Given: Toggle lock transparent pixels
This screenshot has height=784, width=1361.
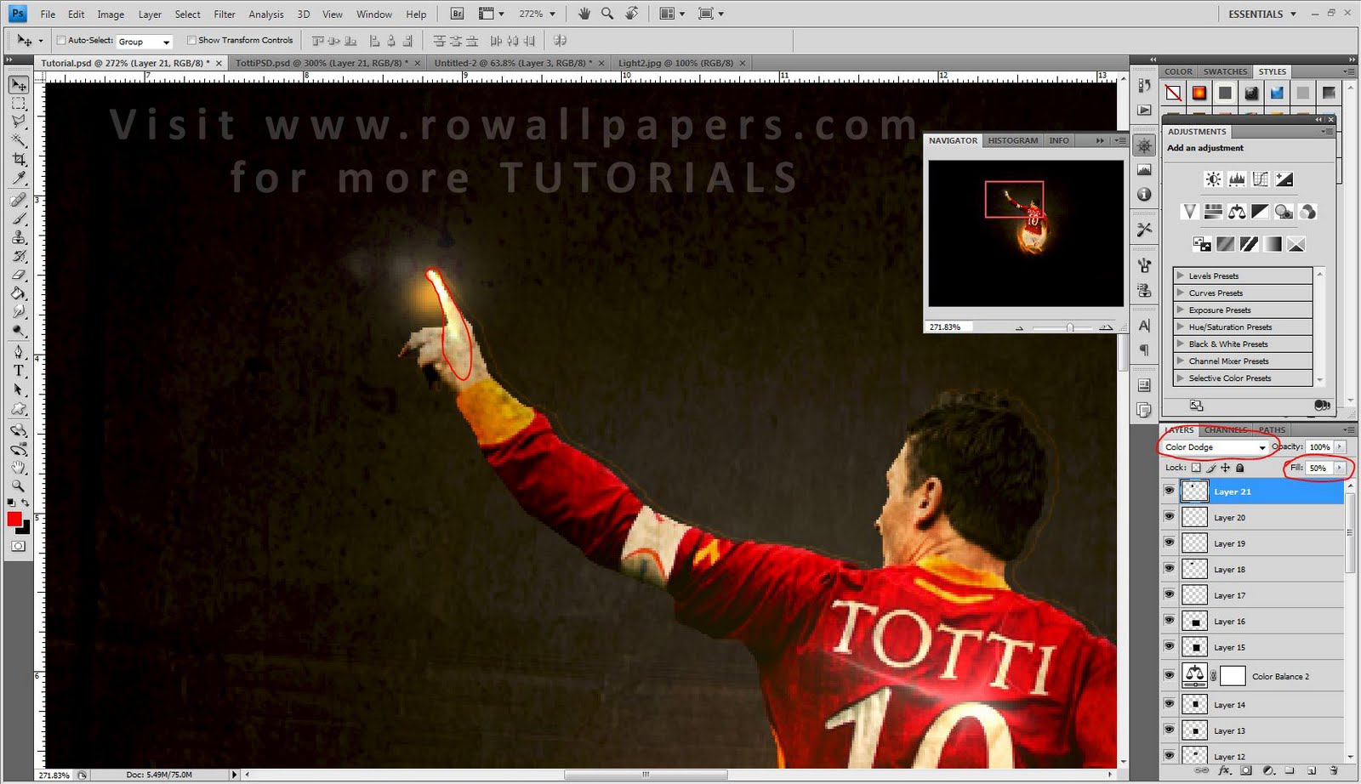Looking at the screenshot, I should pos(1196,468).
